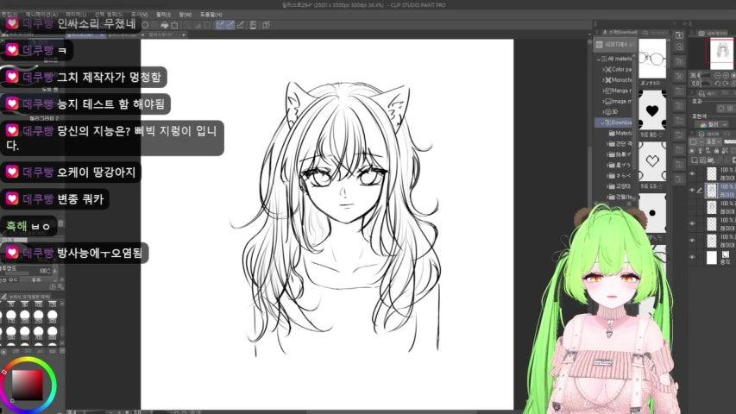Click the scale/rotate transform icon

[175, 24]
